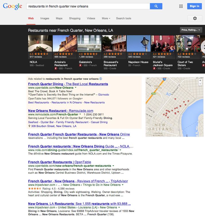
Task: Zoom in on the map
Action: pos(200,81)
